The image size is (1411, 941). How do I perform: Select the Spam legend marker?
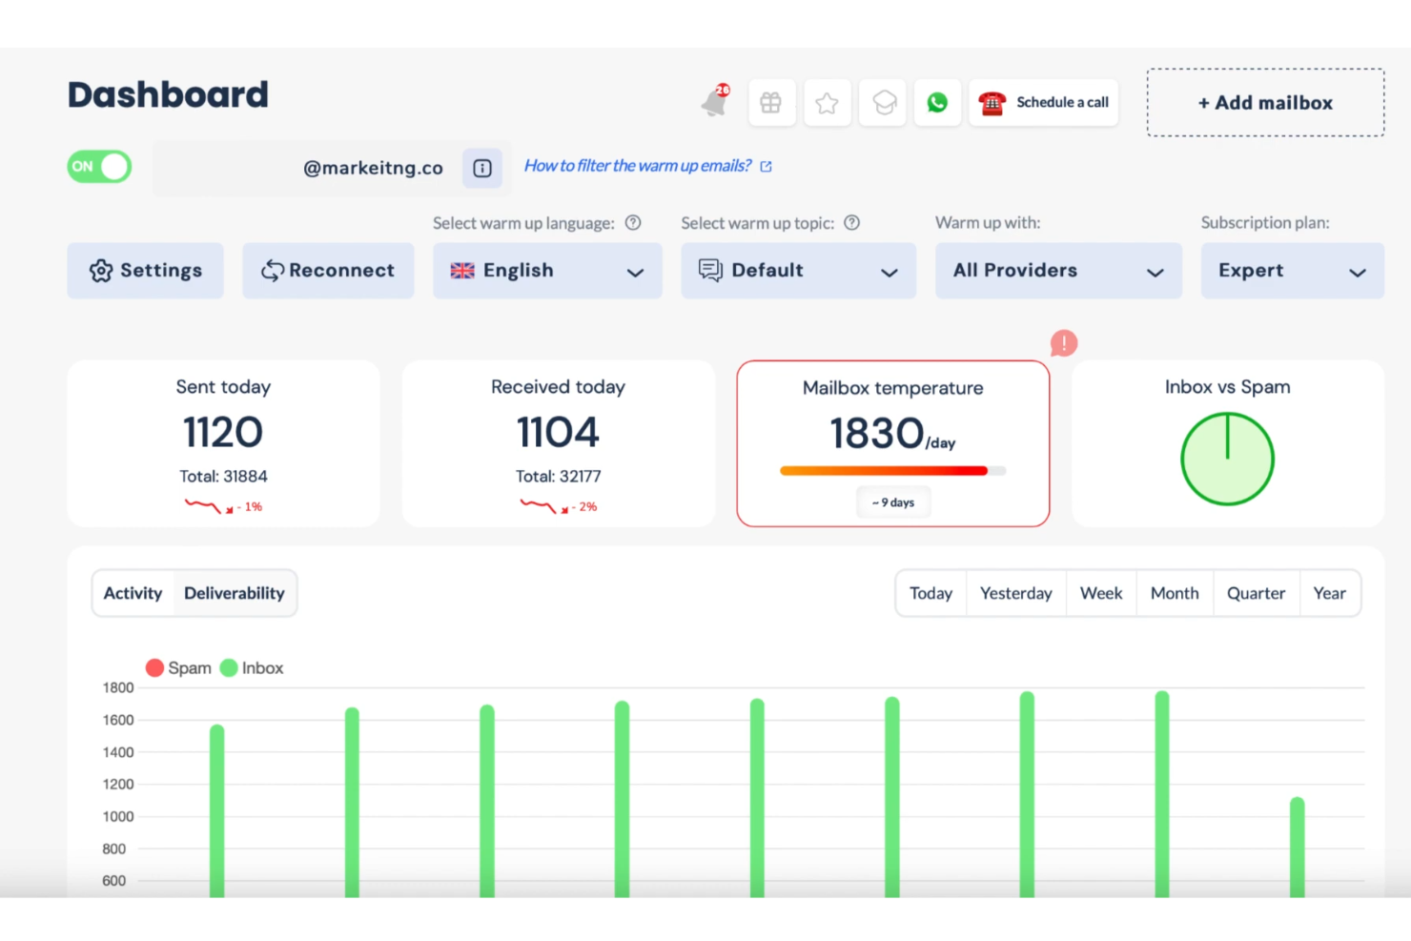click(155, 667)
